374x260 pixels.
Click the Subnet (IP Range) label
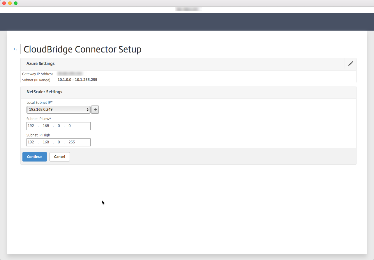(x=36, y=80)
